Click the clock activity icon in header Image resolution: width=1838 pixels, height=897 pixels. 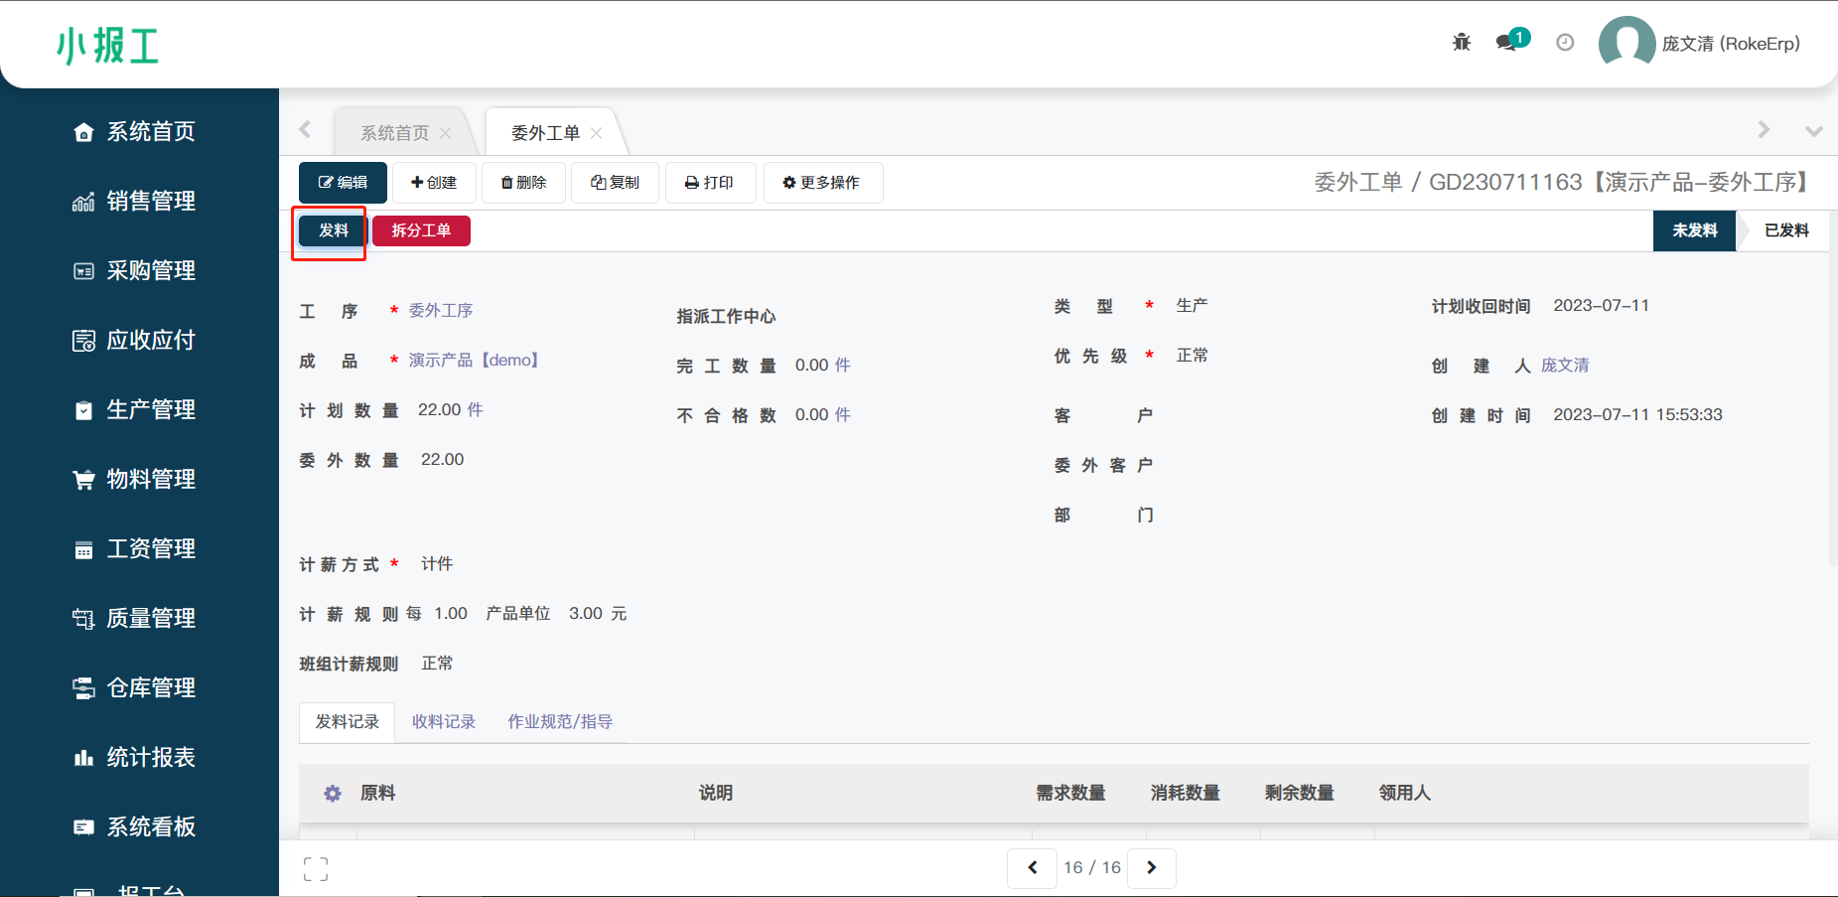click(x=1565, y=42)
